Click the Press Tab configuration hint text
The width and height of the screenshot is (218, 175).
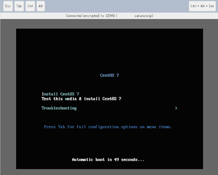click(x=108, y=127)
